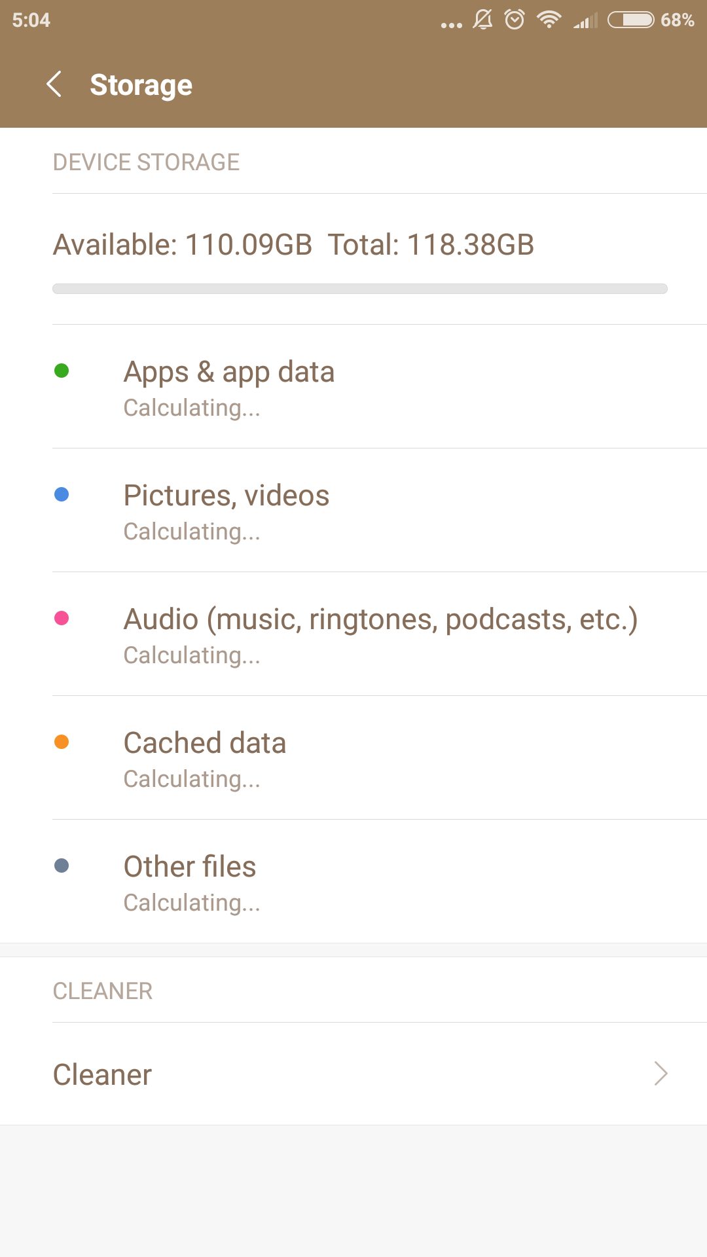Open Other files entry

[x=190, y=881]
